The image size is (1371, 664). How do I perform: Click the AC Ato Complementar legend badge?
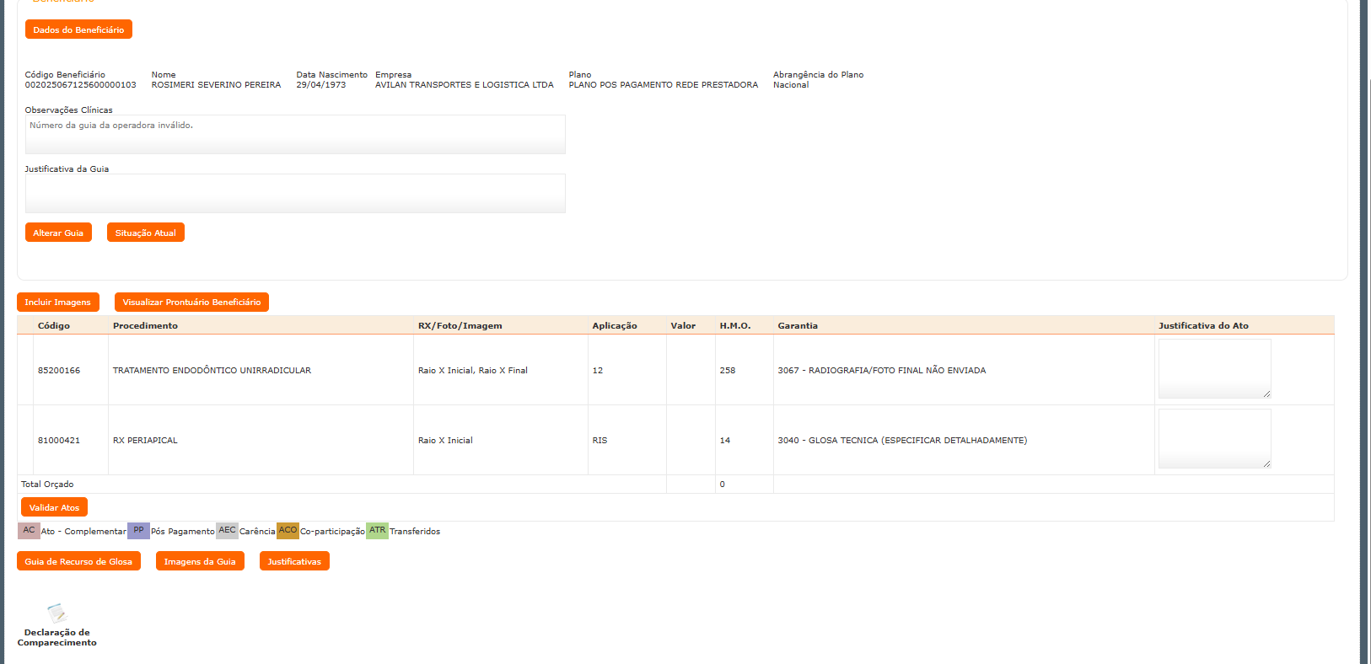pos(29,531)
